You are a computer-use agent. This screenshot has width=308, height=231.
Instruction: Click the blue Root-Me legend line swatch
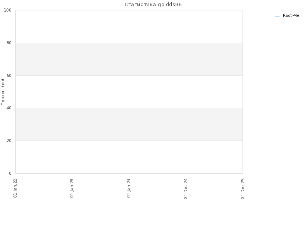click(x=277, y=16)
